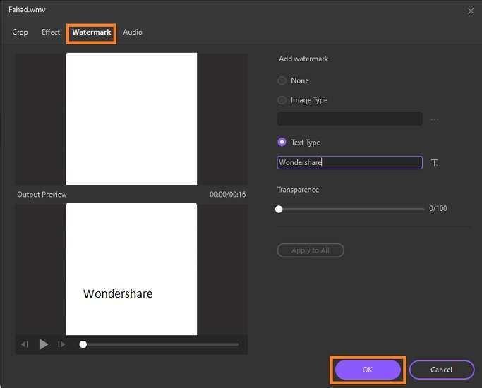Viewport: 482px width, 388px height.
Task: Switch to the Audio tab
Action: 133,32
